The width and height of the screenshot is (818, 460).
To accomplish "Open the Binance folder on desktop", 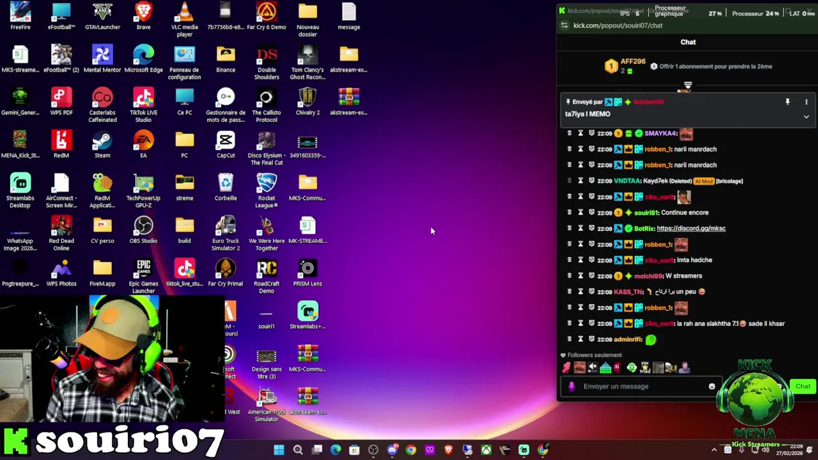I will click(x=226, y=59).
